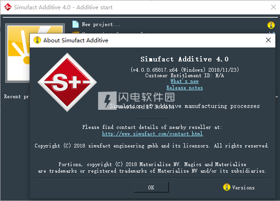Click the OK button
Image resolution: width=280 pixels, height=201 pixels.
[151, 188]
